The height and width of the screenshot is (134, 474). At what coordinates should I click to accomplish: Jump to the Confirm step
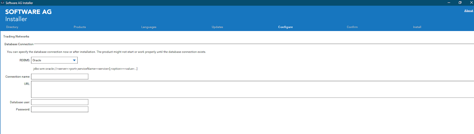(352, 27)
